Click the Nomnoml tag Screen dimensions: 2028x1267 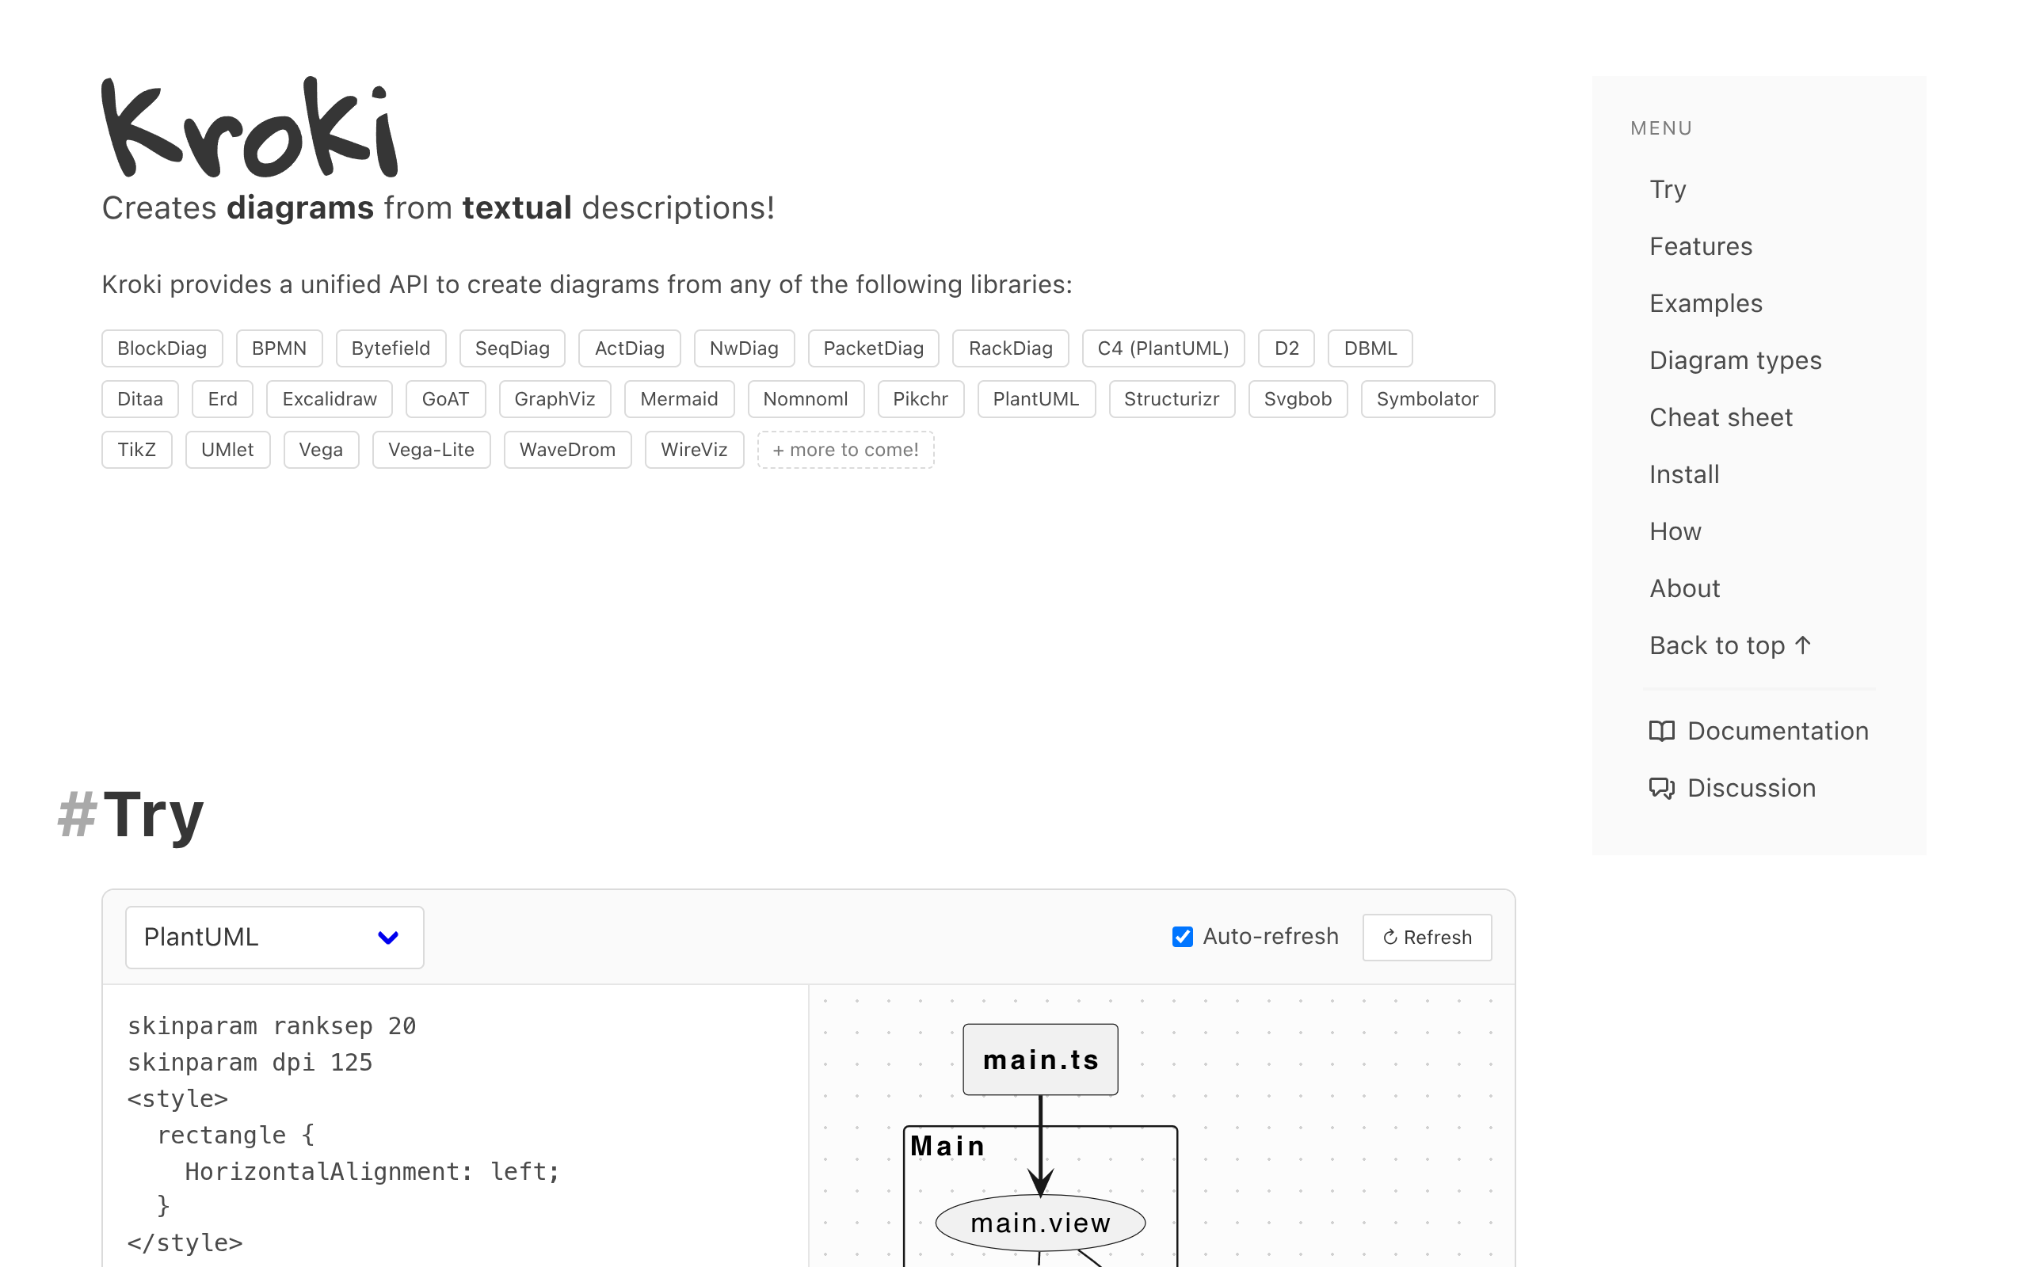coord(806,399)
